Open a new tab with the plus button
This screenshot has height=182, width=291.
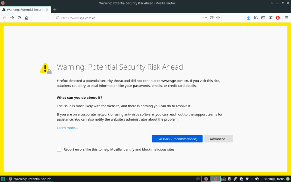click(55, 9)
